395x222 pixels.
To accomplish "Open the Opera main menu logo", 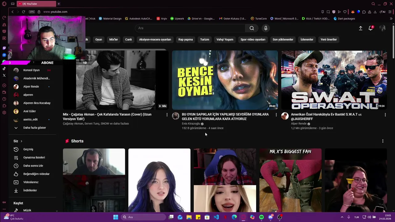I will (x=4, y=4).
